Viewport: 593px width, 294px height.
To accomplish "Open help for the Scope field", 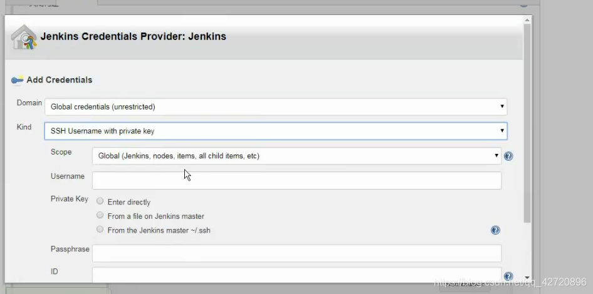I will coord(508,156).
